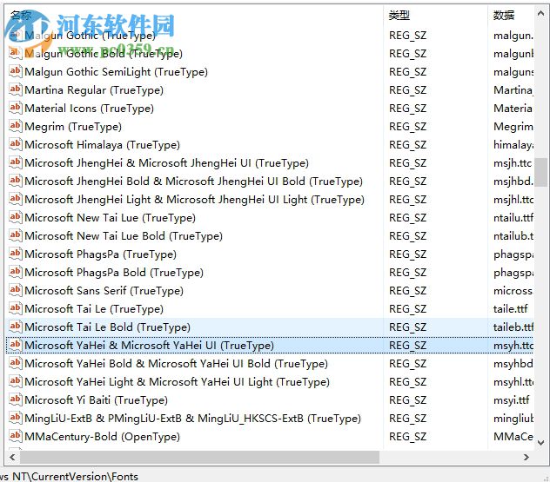
Task: Click the ab icon of Microsoft JhengHei & Microsoft JhengHei UI
Action: (x=15, y=162)
